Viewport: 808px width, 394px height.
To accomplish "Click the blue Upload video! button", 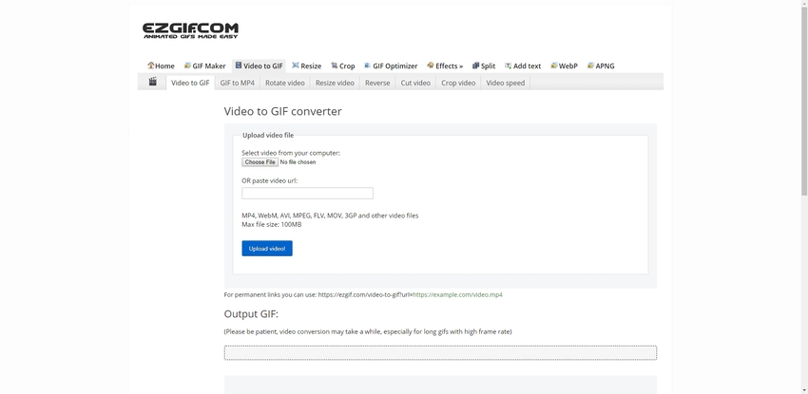I will point(267,249).
